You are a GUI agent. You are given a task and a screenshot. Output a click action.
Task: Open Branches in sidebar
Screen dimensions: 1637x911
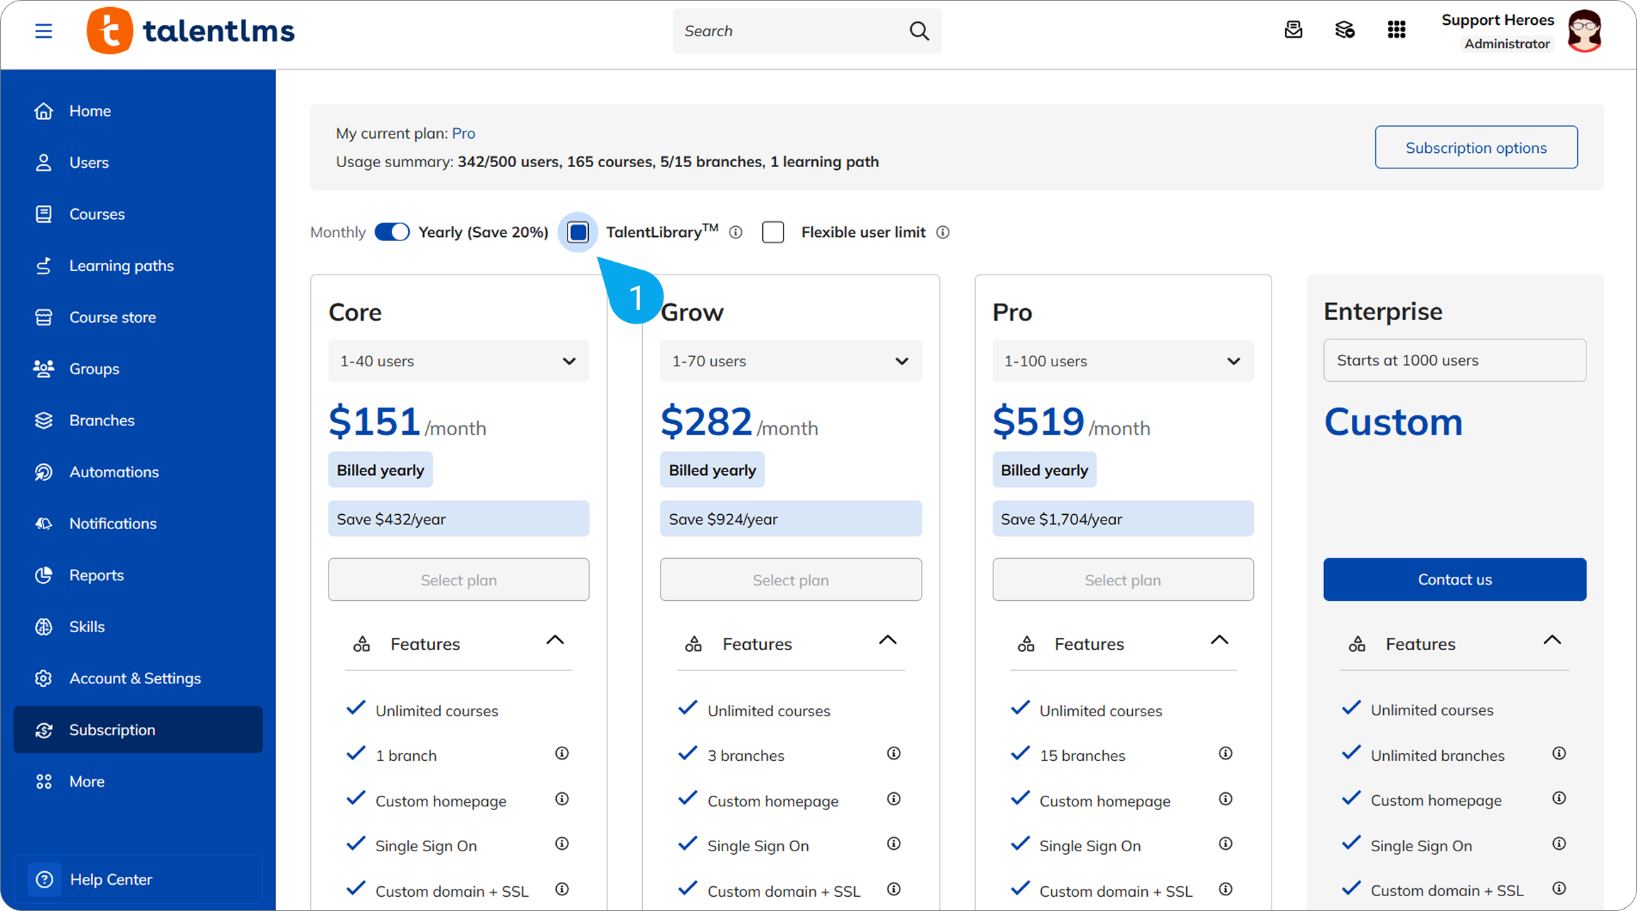pyautogui.click(x=138, y=420)
